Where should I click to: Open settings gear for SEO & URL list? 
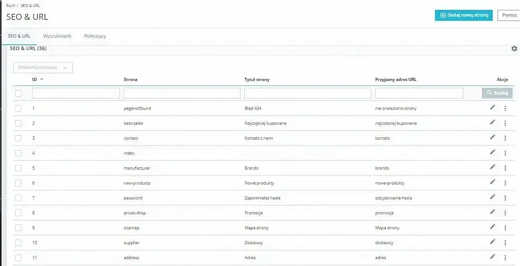(514, 49)
